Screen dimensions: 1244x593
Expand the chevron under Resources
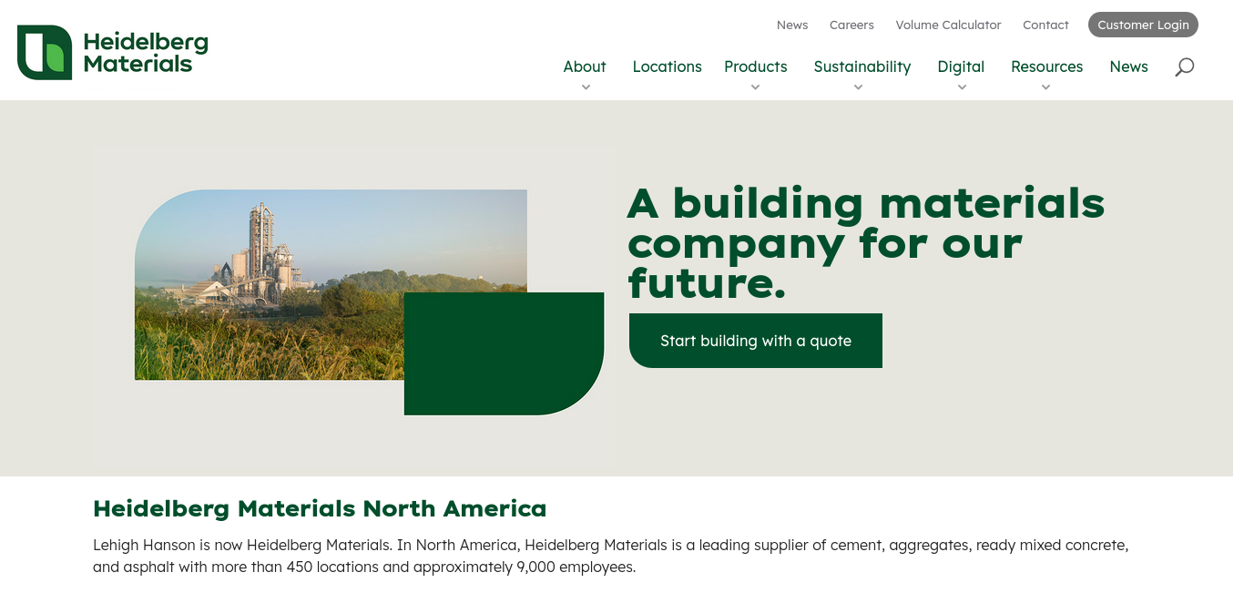[x=1045, y=87]
